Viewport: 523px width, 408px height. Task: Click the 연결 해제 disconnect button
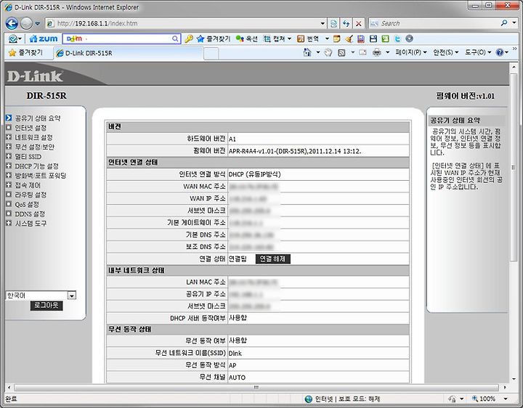[x=273, y=258]
